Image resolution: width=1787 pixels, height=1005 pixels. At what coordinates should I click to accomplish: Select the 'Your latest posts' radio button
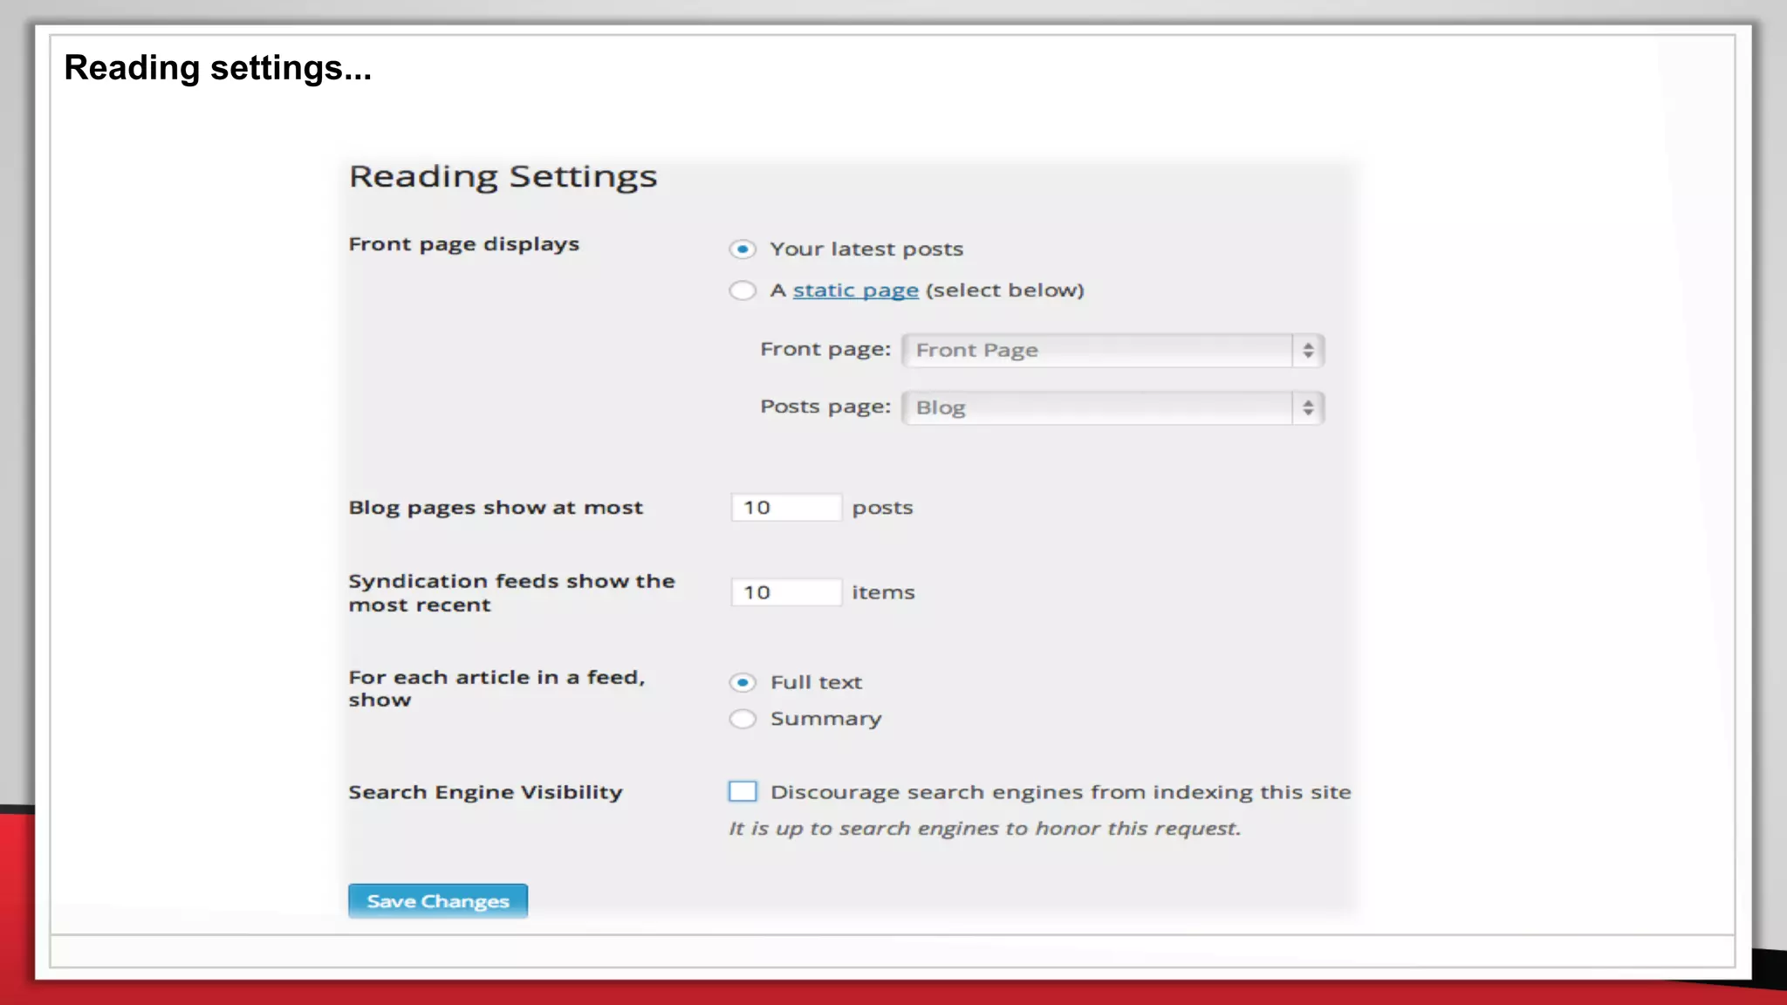coord(743,250)
